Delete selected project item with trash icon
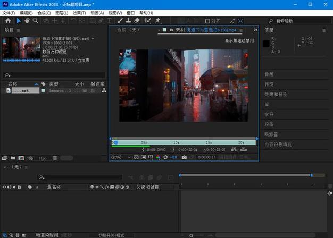This screenshot has height=238, width=333. (x=55, y=158)
